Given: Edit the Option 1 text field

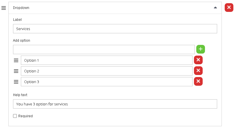Looking at the screenshot, I should pyautogui.click(x=106, y=60).
